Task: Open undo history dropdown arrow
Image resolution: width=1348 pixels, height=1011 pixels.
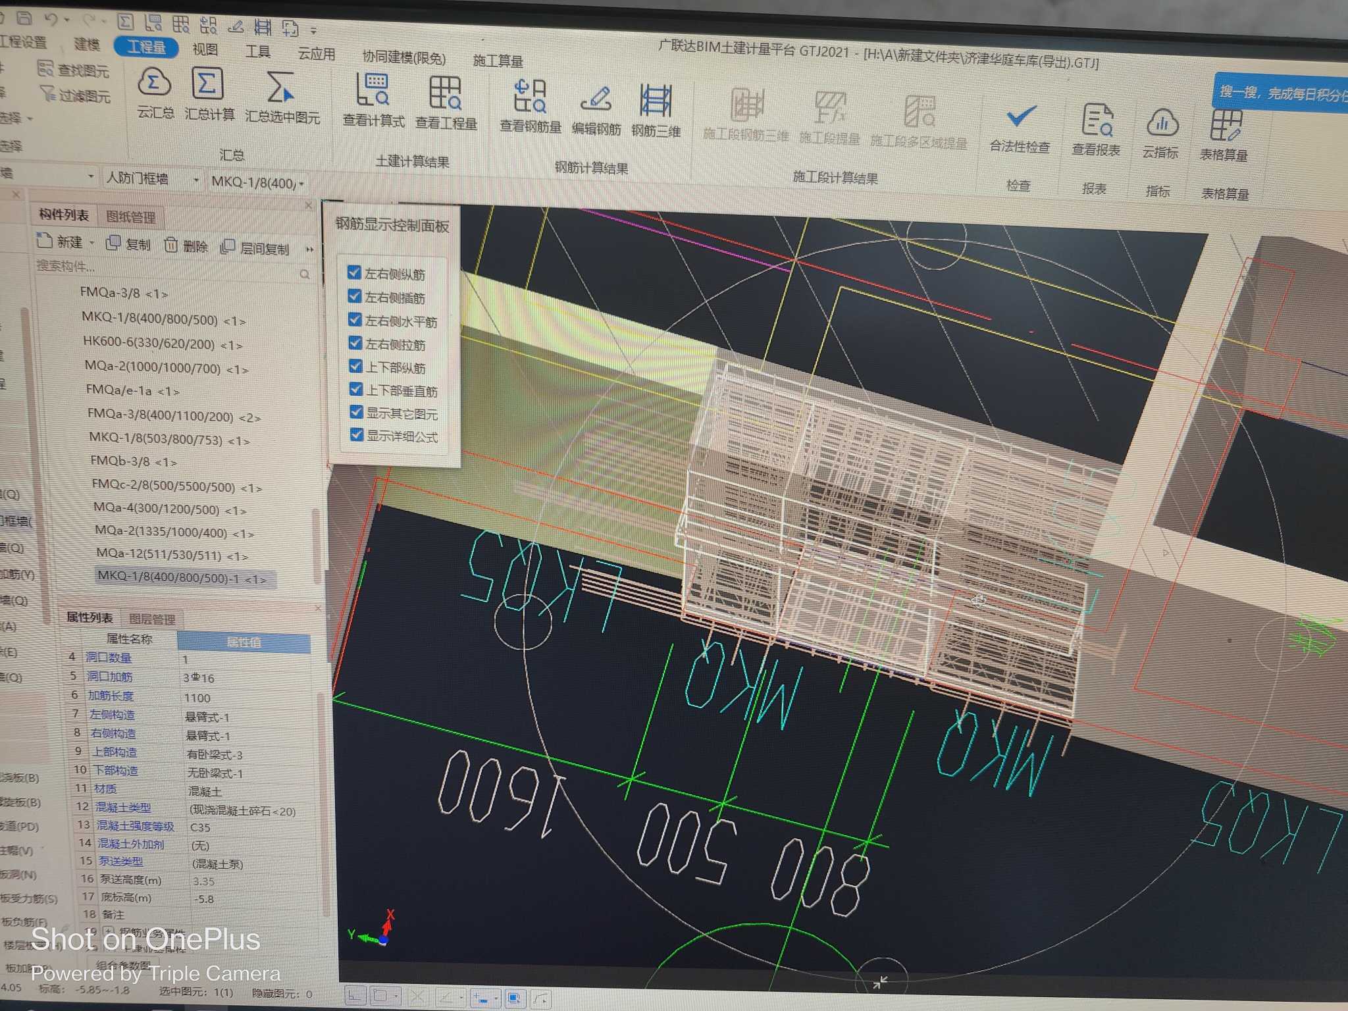Action: (x=67, y=20)
